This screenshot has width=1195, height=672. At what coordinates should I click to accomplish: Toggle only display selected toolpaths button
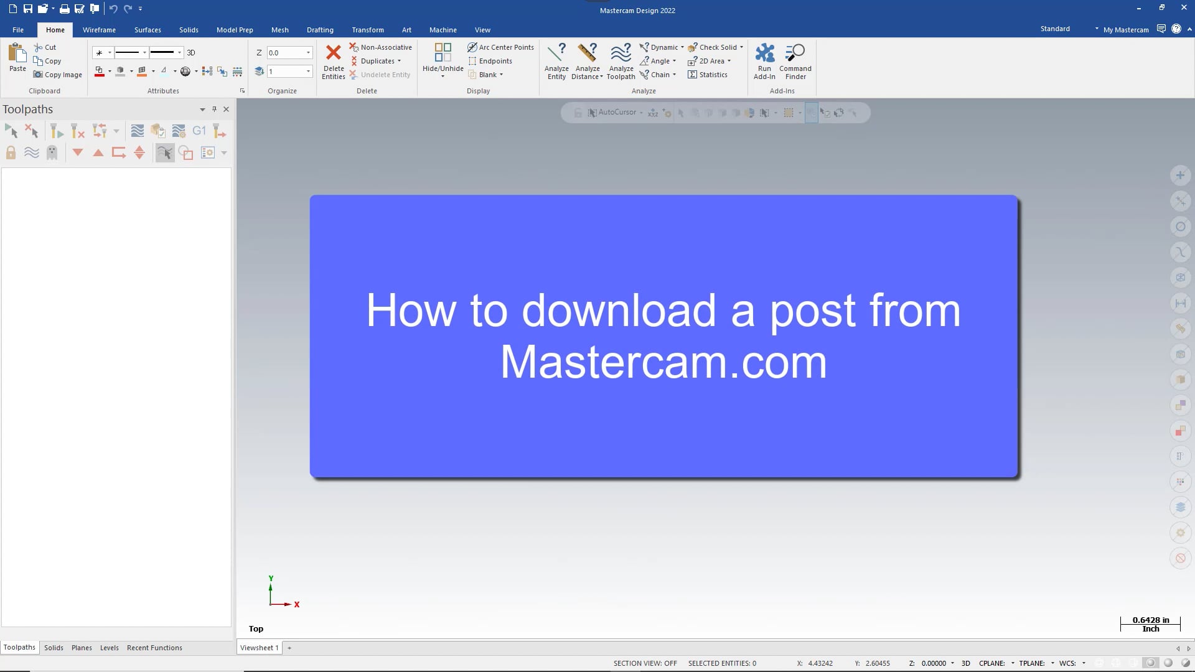(x=165, y=152)
